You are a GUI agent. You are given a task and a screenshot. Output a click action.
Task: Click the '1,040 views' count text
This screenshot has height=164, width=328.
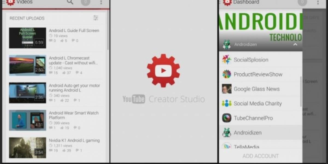[x=63, y=68]
